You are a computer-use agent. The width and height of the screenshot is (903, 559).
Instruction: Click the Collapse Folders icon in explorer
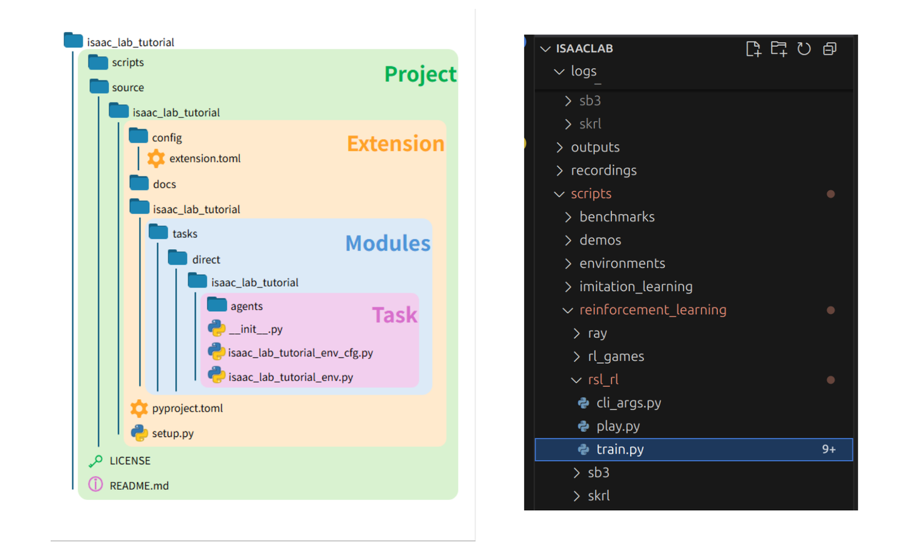[x=830, y=49]
